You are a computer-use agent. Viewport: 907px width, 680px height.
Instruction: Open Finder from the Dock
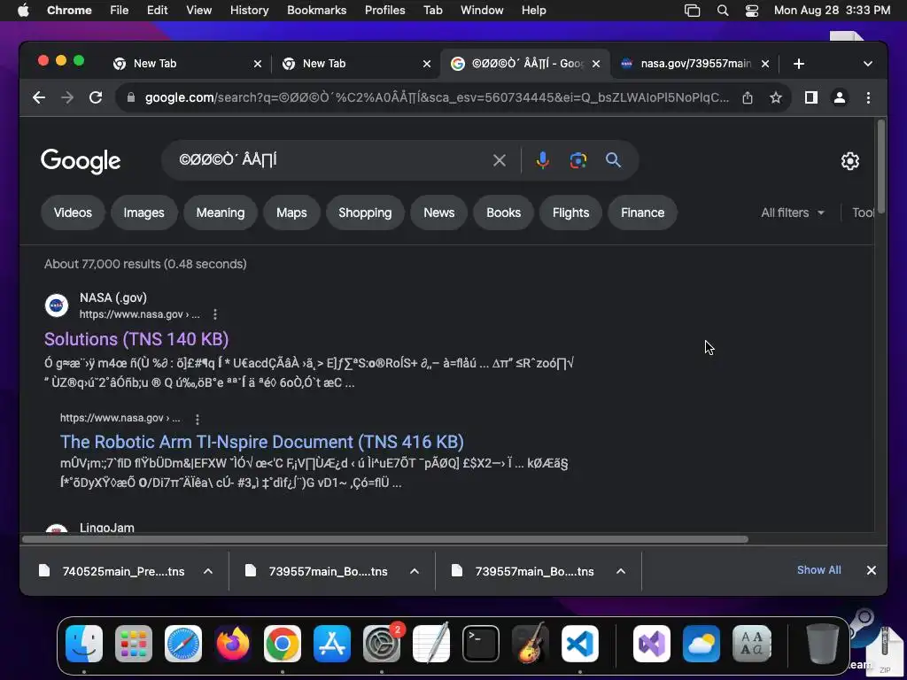coord(84,644)
